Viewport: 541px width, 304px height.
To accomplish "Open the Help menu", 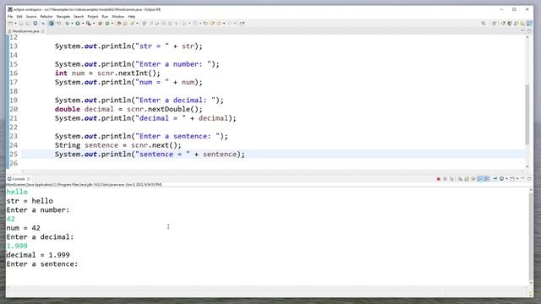I will tap(132, 17).
